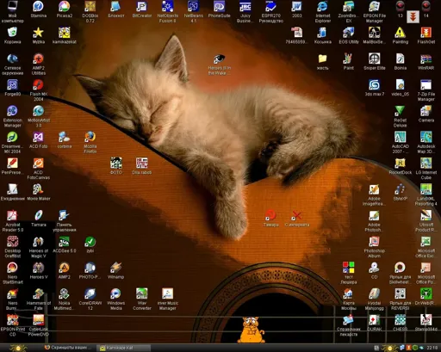Click the red floating FlashGet drop-zone arrow
441x352 pixels.
tap(413, 16)
